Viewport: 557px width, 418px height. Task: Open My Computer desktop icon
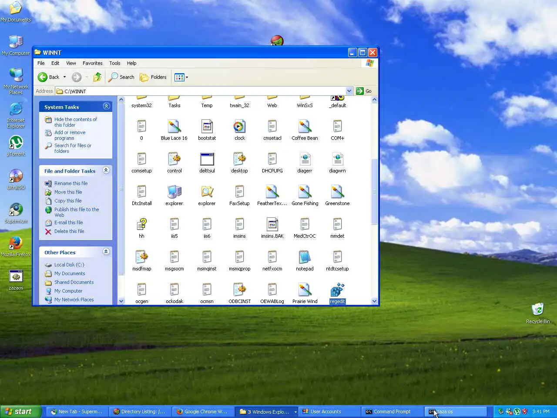point(16,46)
